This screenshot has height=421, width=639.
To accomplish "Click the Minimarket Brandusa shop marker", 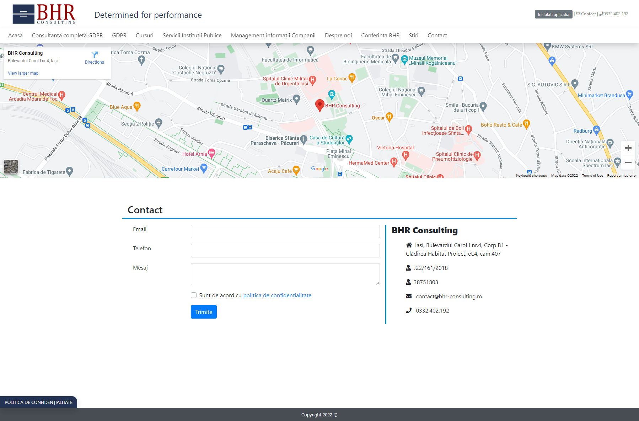I will click(x=629, y=95).
